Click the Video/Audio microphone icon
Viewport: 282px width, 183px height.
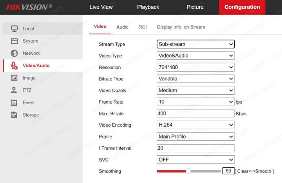coord(14,66)
